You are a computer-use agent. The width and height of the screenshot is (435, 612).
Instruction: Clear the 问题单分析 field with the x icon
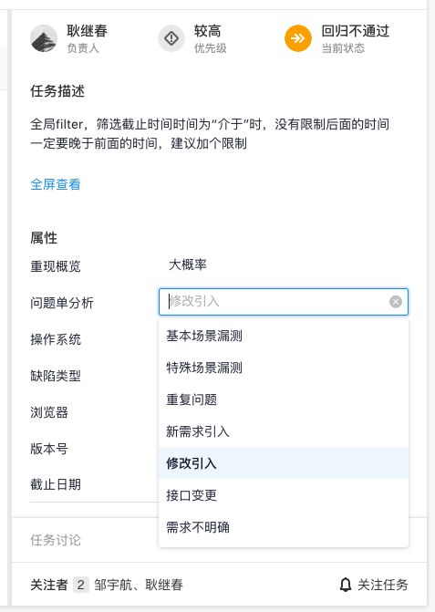click(396, 301)
